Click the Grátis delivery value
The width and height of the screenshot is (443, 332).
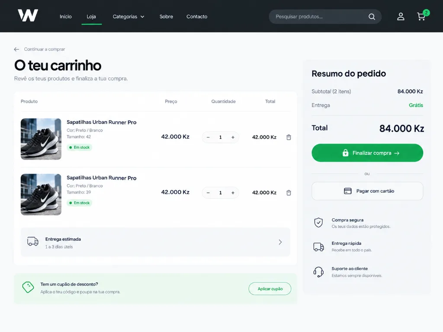pos(416,105)
